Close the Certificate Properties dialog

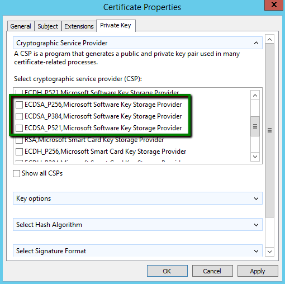(x=274, y=4)
